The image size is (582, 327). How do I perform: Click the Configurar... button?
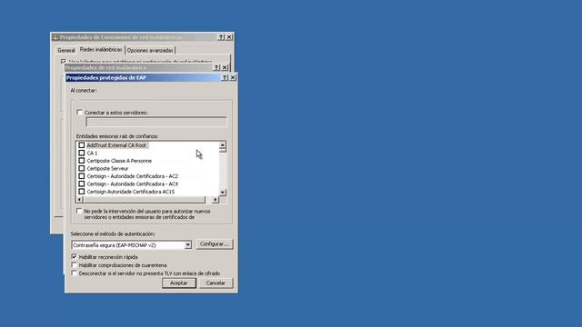[215, 244]
